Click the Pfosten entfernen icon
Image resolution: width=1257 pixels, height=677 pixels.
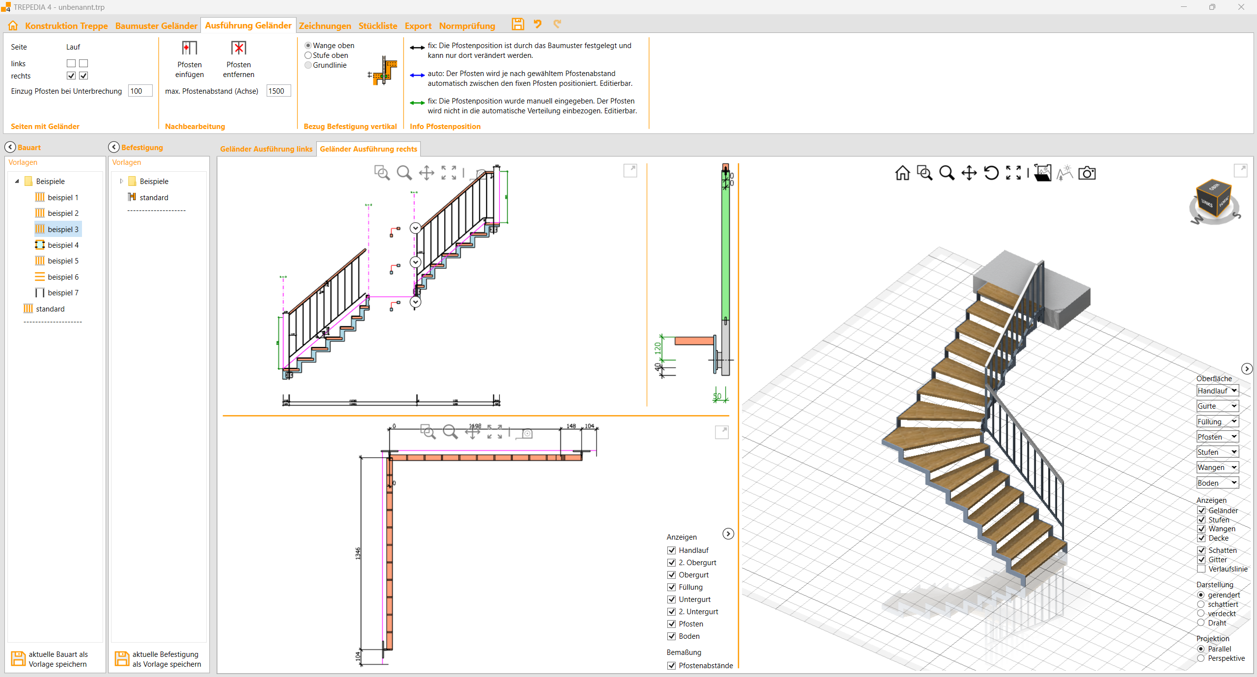238,48
